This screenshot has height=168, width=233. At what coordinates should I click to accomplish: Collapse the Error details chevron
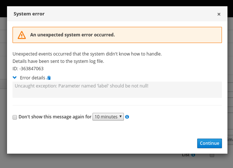click(15, 78)
